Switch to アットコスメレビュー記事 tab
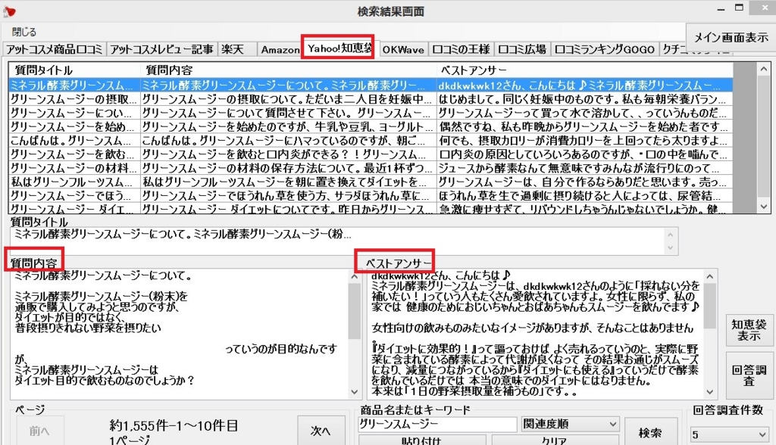The width and height of the screenshot is (776, 445). [161, 49]
